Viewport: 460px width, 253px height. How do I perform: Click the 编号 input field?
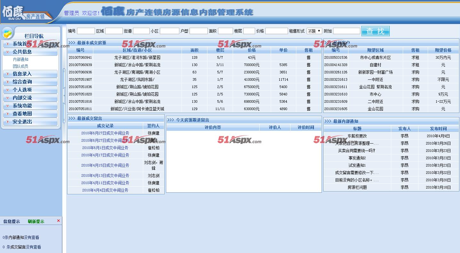coord(86,31)
